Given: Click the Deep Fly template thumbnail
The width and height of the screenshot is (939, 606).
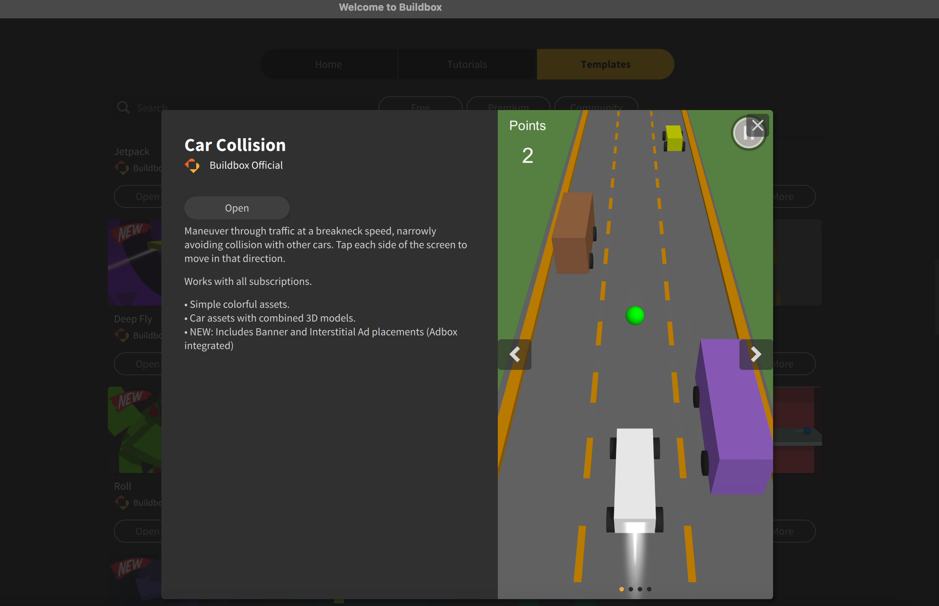Looking at the screenshot, I should [x=135, y=262].
